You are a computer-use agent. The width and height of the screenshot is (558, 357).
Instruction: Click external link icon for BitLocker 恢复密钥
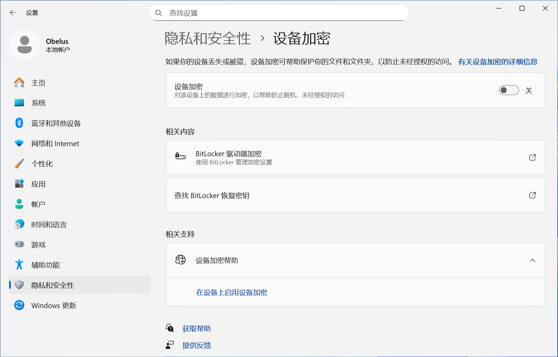(x=532, y=195)
